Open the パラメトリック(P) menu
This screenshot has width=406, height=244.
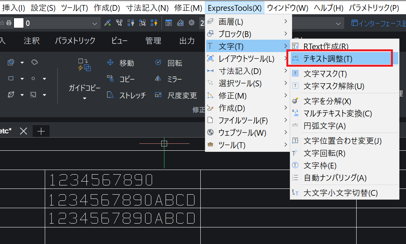click(x=374, y=8)
